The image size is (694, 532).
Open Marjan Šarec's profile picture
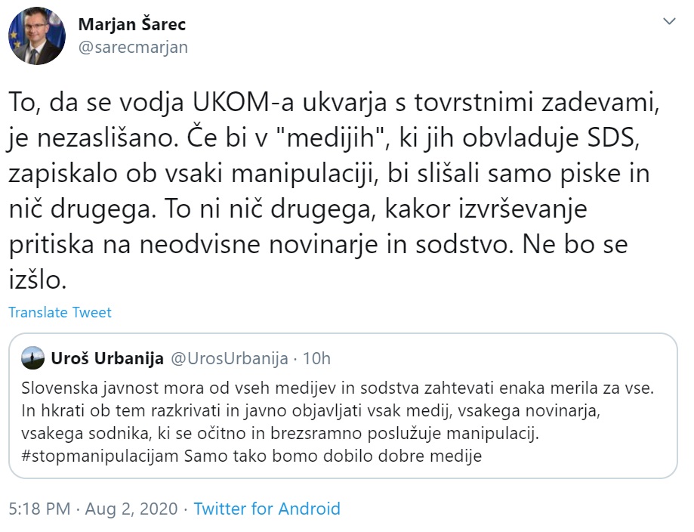pos(37,36)
